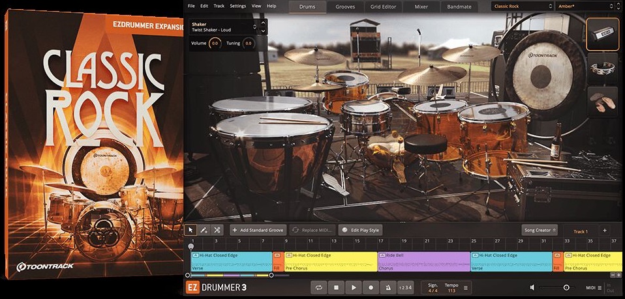Image resolution: width=625 pixels, height=299 pixels.
Task: Open the Settings menu
Action: click(x=237, y=6)
